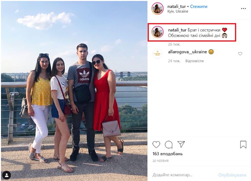Screen dimensions: 251x181
Task: Show tagged people icon on photo
Action: click(6, 175)
